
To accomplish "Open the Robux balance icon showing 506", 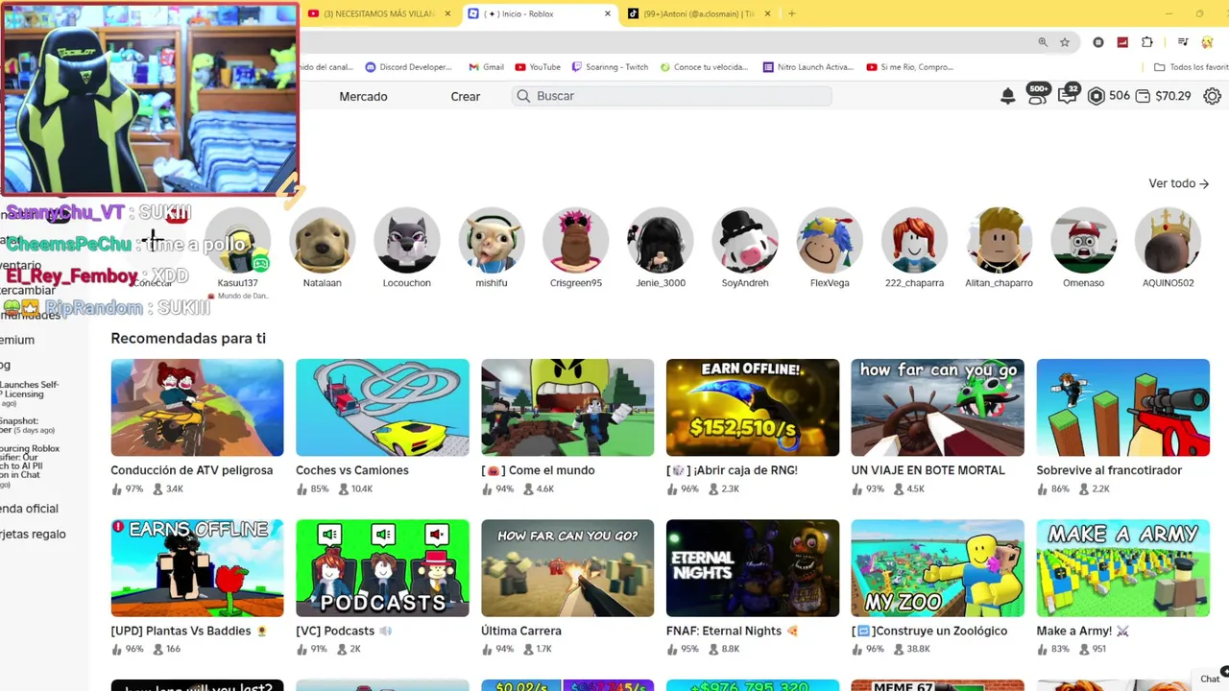I will click(1096, 96).
